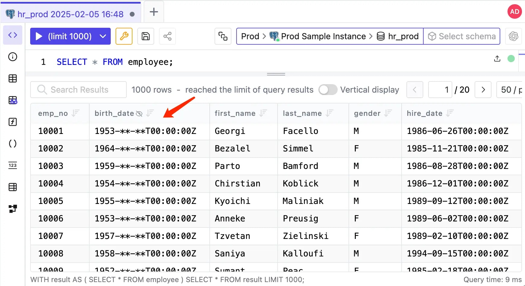Screen dimensions: 525x286
Task: Toggle sorting on the emp_no column
Action: click(75, 113)
